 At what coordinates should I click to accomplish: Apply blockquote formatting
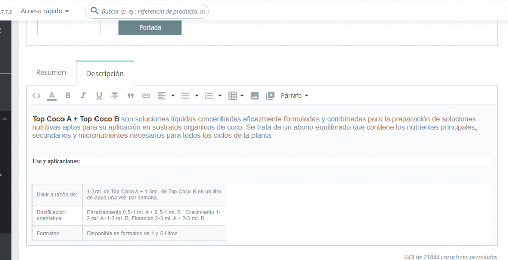(131, 96)
